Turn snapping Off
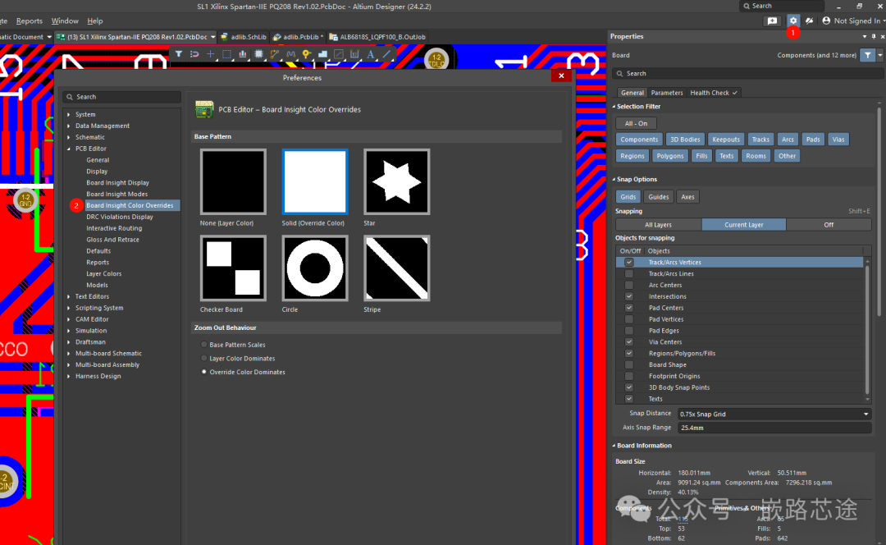Viewport: 886px width, 545px height. [x=829, y=224]
